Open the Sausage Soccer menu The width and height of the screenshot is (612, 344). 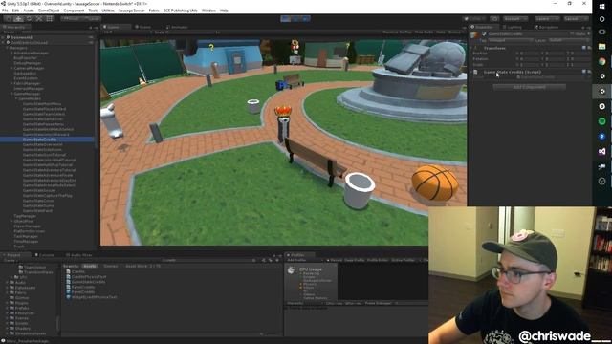click(x=132, y=11)
